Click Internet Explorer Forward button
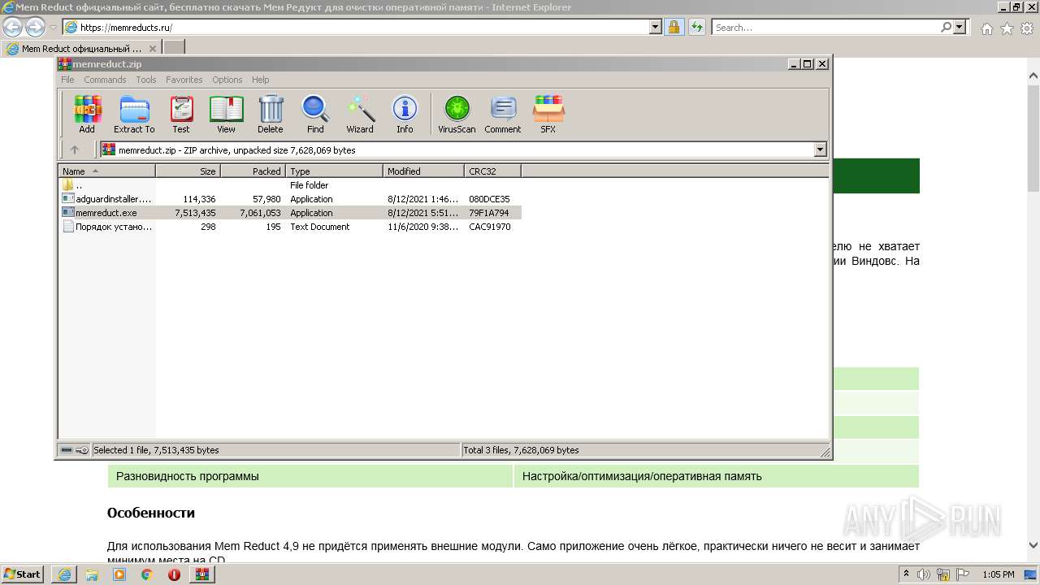Screen dimensions: 1040x585 (35, 27)
